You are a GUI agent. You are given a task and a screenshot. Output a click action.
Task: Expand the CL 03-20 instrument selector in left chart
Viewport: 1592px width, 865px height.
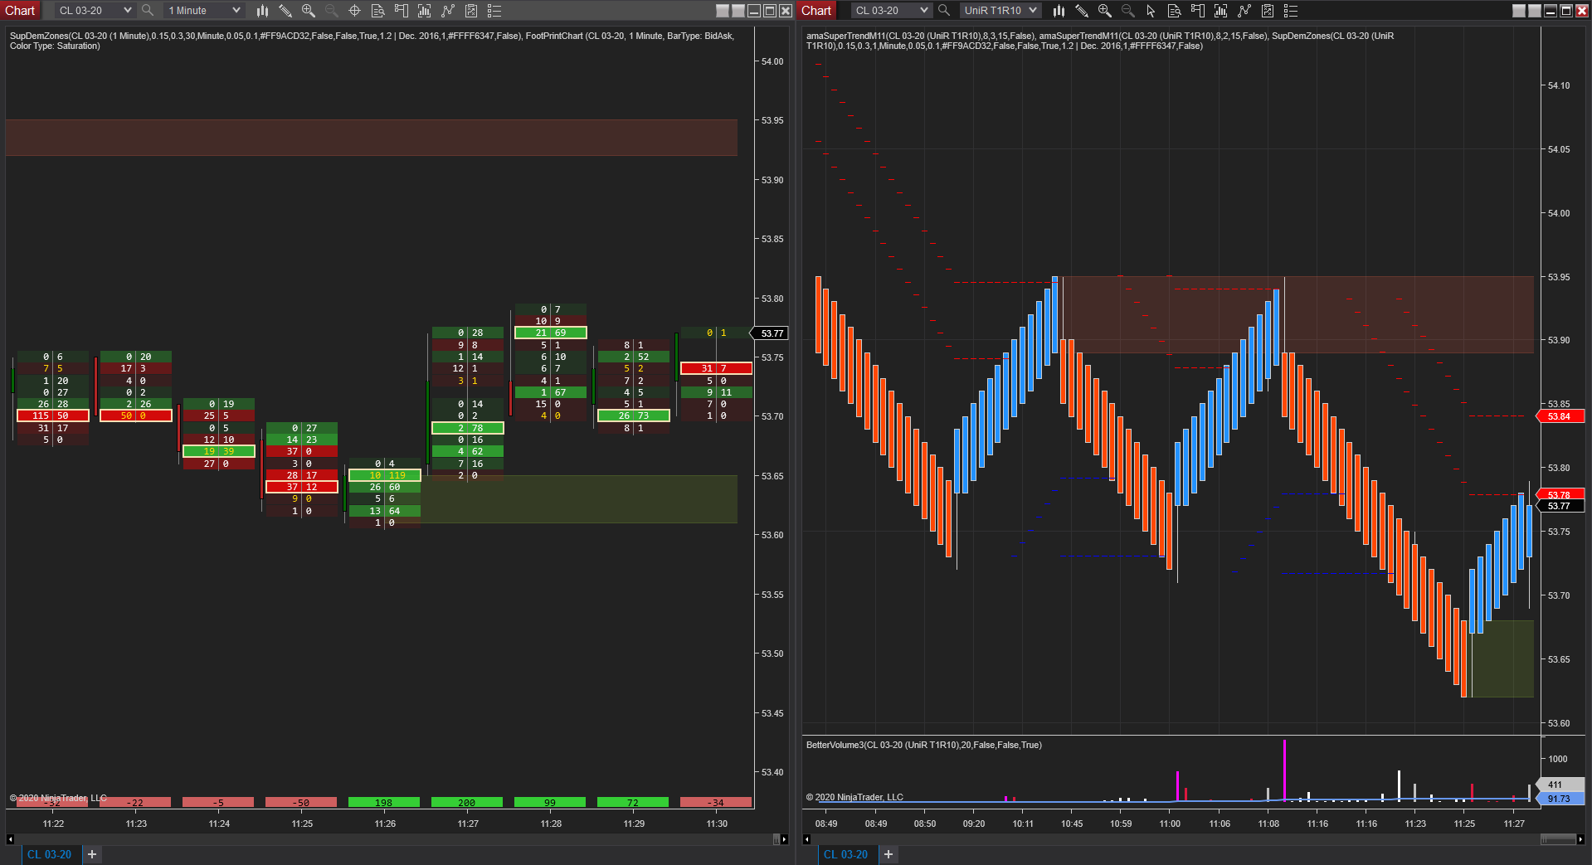[x=95, y=11]
